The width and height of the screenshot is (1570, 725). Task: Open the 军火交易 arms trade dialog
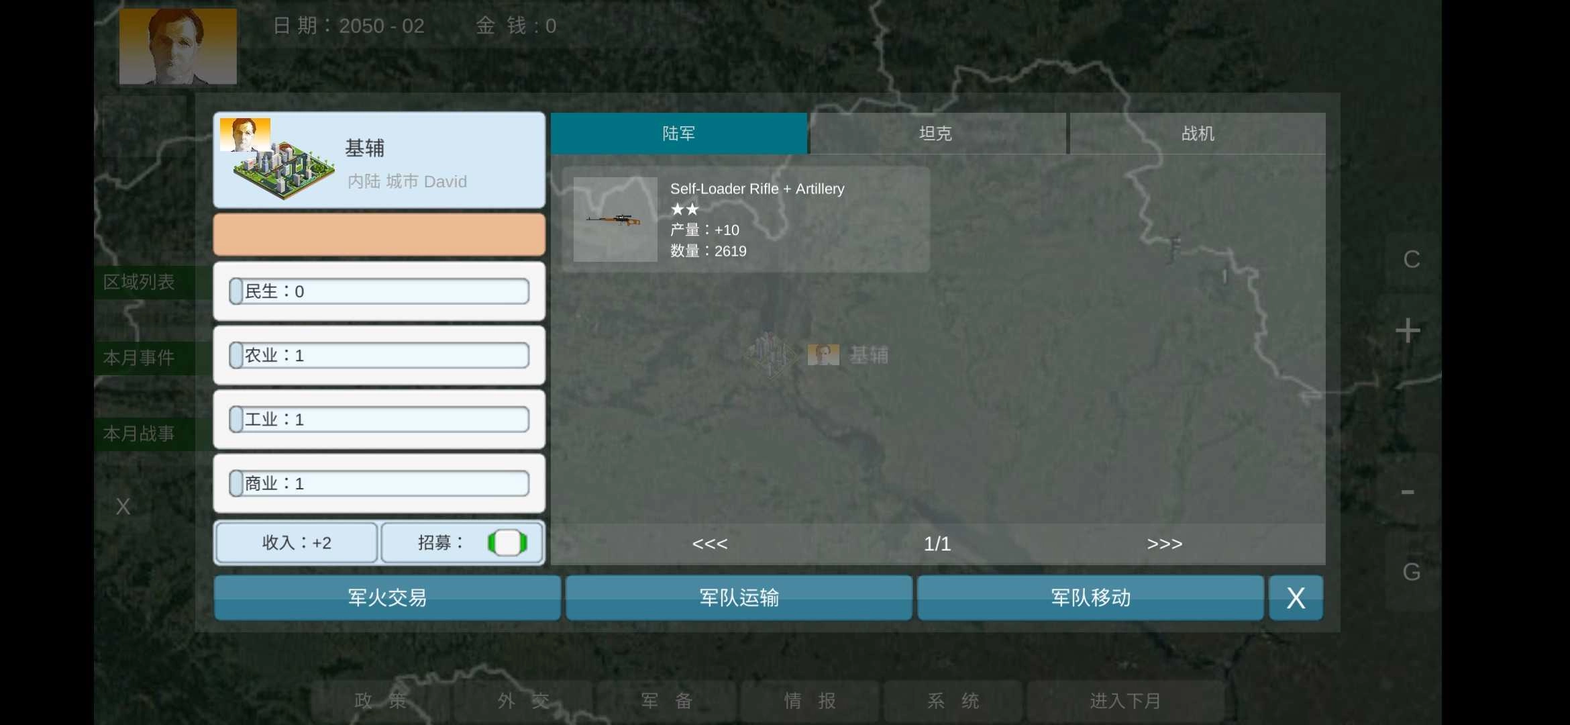(387, 597)
